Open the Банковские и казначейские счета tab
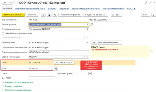156x92 pixels. click(x=30, y=9)
